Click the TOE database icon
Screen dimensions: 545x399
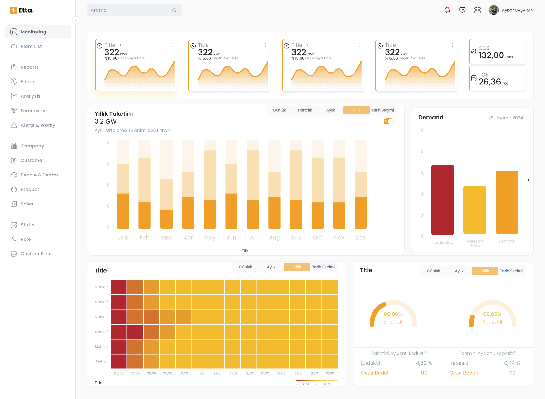tap(473, 78)
